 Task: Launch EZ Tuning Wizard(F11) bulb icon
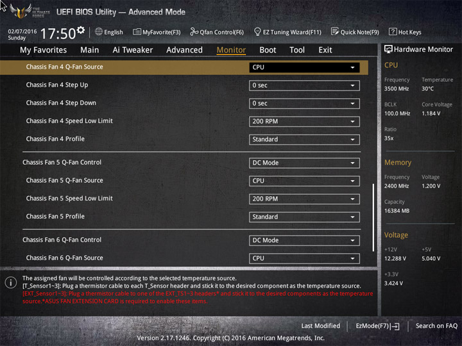(x=257, y=32)
